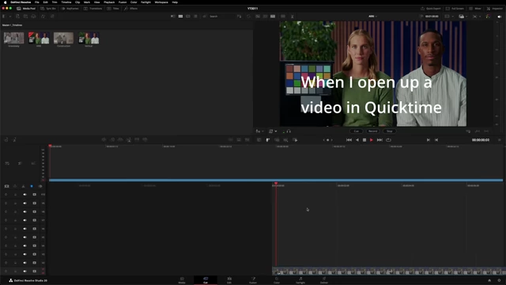Click the Stop button below the viewer
The width and height of the screenshot is (506, 285).
pyautogui.click(x=390, y=131)
